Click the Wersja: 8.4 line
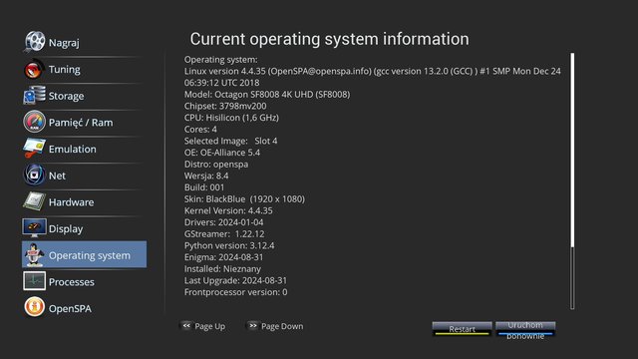Viewport: 638px width, 359px height. [x=206, y=176]
